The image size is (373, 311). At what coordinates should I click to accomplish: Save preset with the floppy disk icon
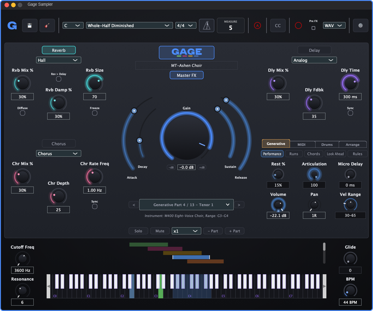coord(29,26)
